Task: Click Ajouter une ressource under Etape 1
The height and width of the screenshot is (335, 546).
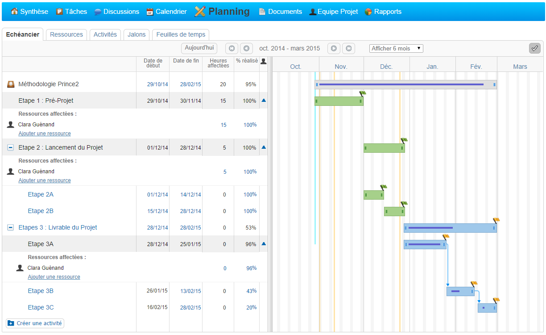Action: pyautogui.click(x=45, y=134)
